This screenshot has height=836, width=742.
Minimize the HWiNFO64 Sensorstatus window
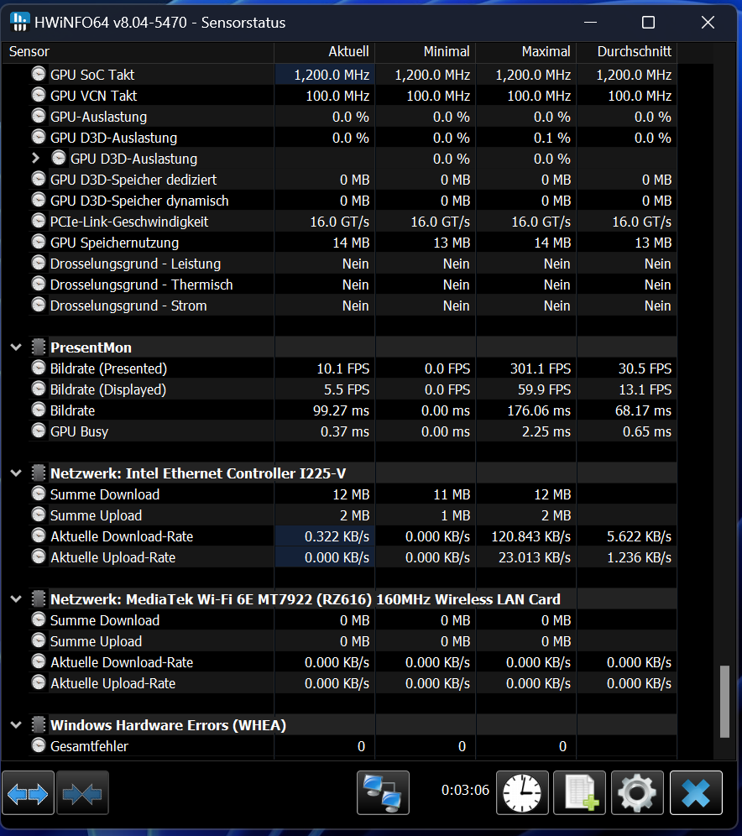click(590, 23)
